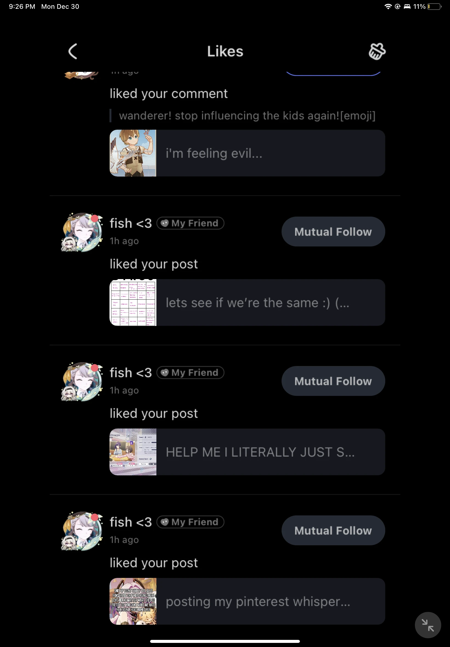
Task: Toggle the first Mutual Follow button
Action: point(333,232)
